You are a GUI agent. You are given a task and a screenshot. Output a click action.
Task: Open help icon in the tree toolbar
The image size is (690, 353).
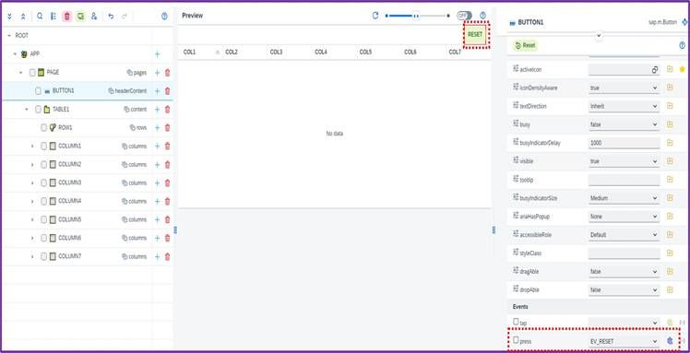164,17
